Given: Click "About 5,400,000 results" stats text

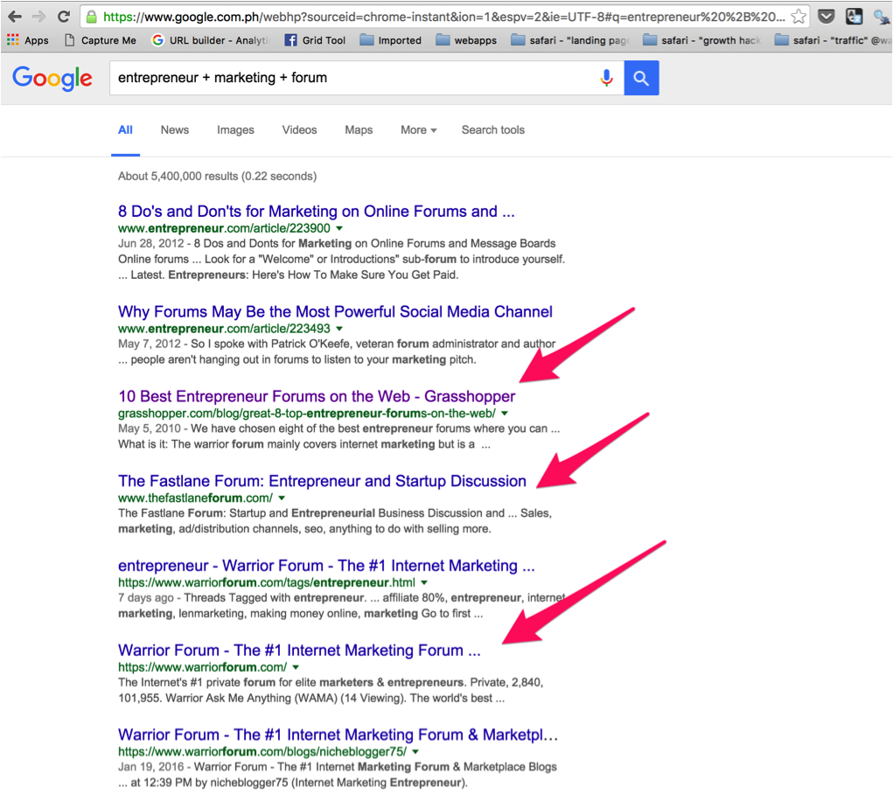Looking at the screenshot, I should coord(217,176).
